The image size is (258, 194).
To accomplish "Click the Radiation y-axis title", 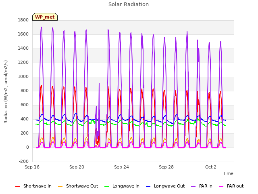I will point(6,92).
